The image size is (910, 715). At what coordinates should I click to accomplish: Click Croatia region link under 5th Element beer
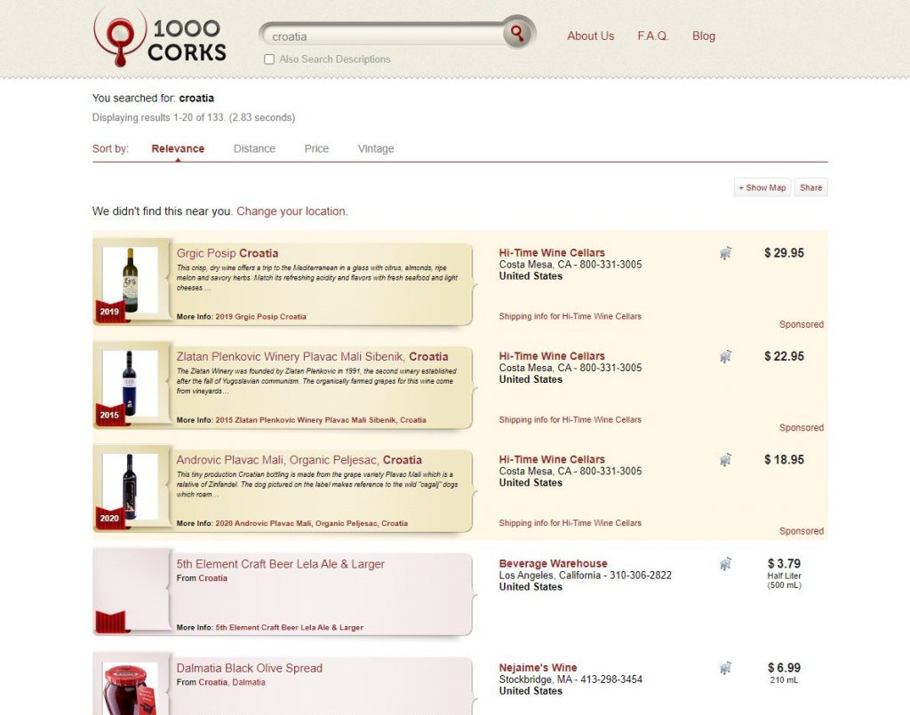[x=213, y=578]
